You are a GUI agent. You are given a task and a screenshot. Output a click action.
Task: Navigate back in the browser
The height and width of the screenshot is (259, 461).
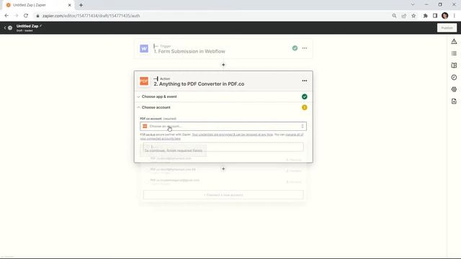pyautogui.click(x=6, y=16)
